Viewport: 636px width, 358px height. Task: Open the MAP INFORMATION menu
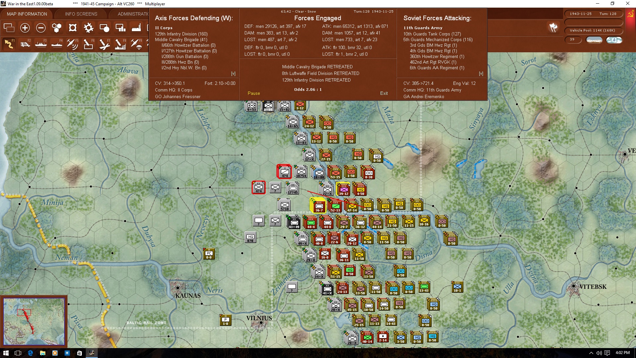tap(26, 14)
